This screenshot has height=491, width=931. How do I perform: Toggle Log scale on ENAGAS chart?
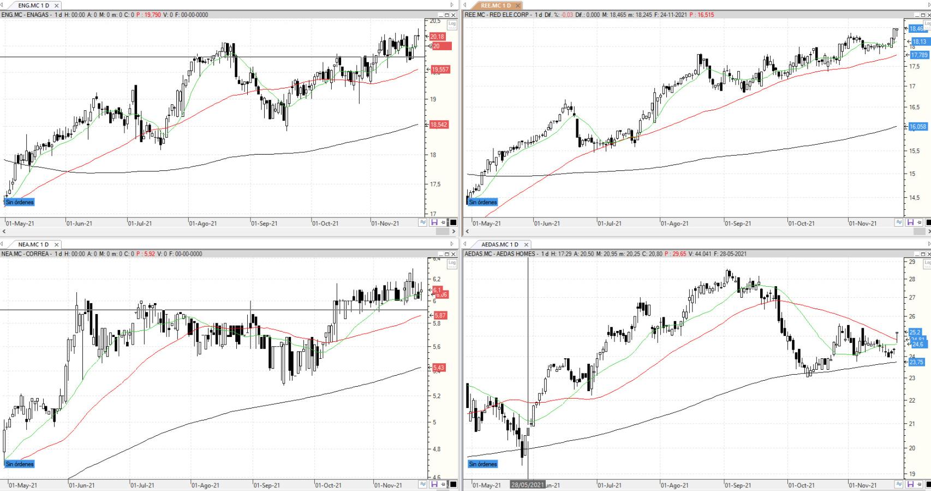pyautogui.click(x=452, y=24)
